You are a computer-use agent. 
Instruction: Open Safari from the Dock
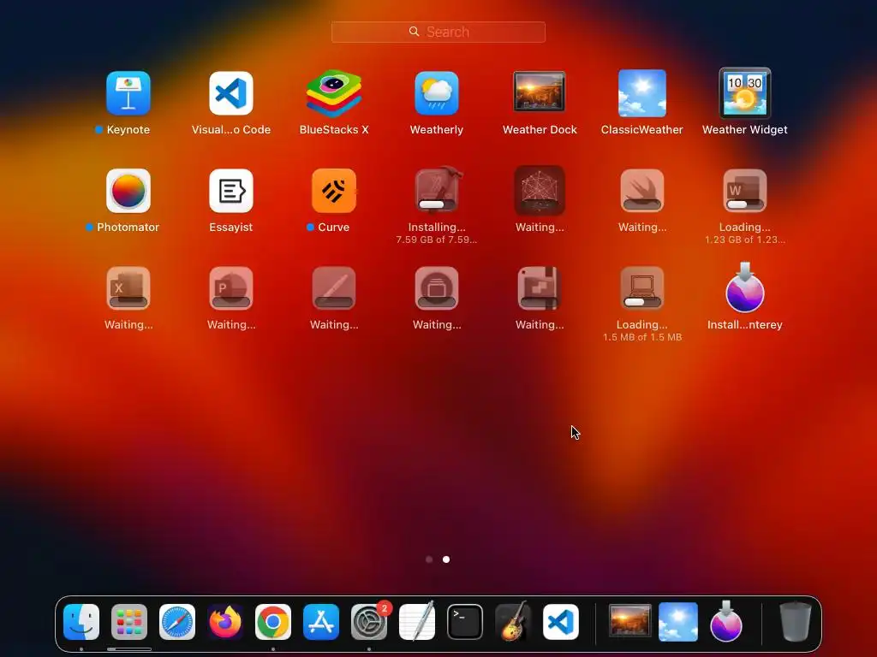(x=177, y=622)
